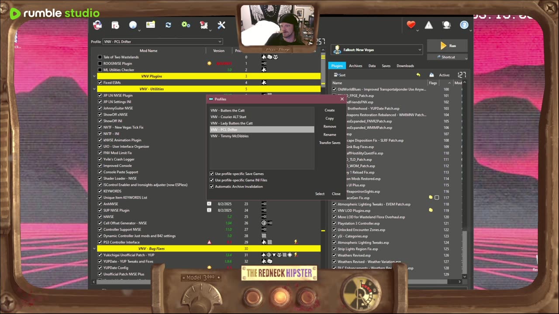Open the change game instance icon
Image resolution: width=559 pixels, height=314 pixels.
[97, 25]
